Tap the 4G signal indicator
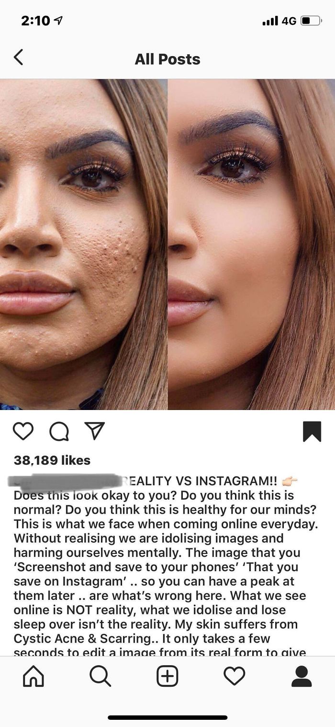335x727 pixels. coord(289,21)
